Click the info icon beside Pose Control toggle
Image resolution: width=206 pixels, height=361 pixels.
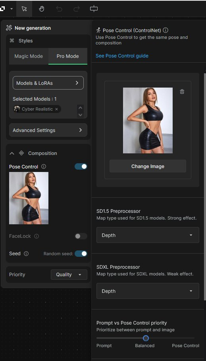(x=43, y=166)
